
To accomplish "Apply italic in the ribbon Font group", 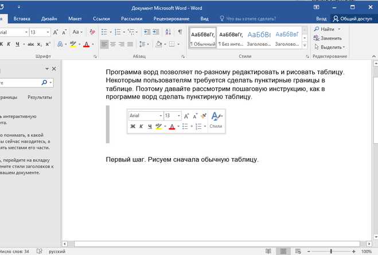I will pyautogui.click(x=9, y=44).
